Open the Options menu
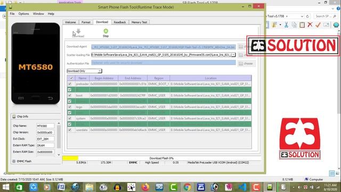The image size is (341, 192). 23,14
